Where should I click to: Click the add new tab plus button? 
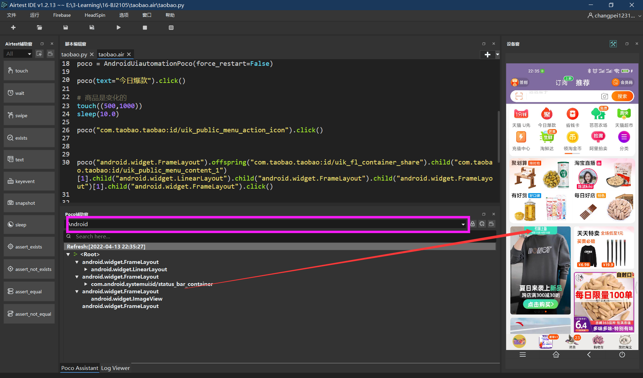click(x=487, y=55)
